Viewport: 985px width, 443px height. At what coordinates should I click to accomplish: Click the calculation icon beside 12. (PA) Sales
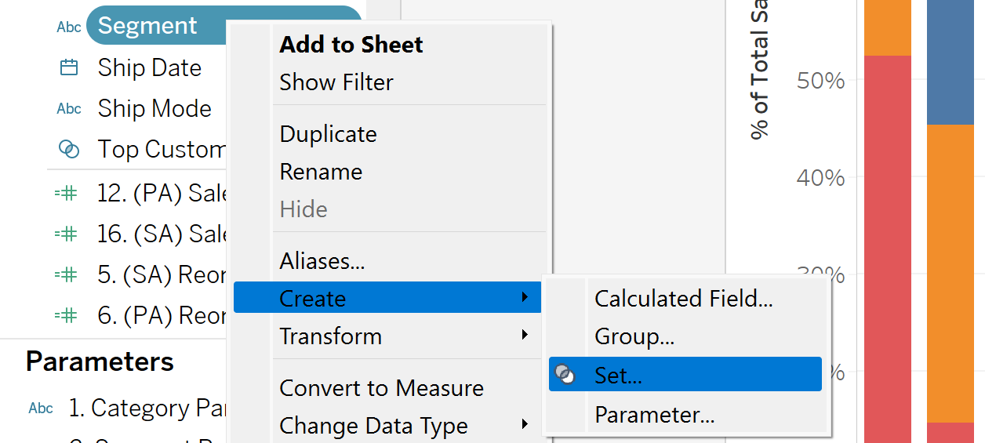click(66, 193)
